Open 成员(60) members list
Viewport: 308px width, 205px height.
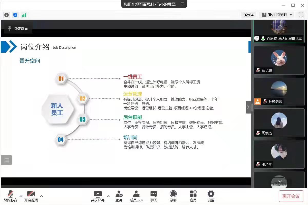pyautogui.click(x=136, y=196)
